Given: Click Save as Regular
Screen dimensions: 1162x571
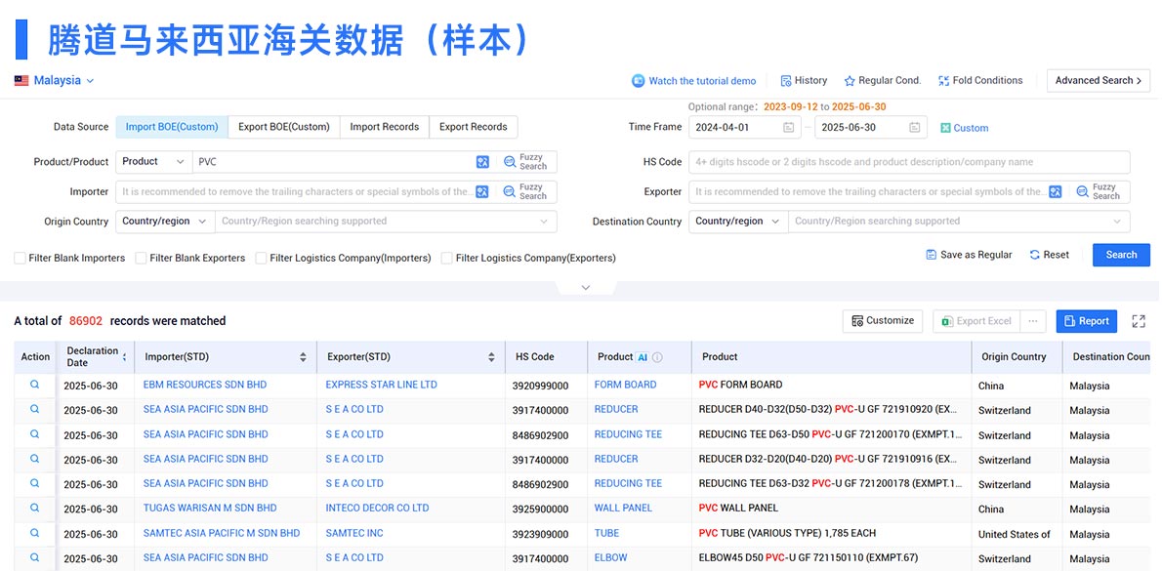Looking at the screenshot, I should tap(969, 255).
